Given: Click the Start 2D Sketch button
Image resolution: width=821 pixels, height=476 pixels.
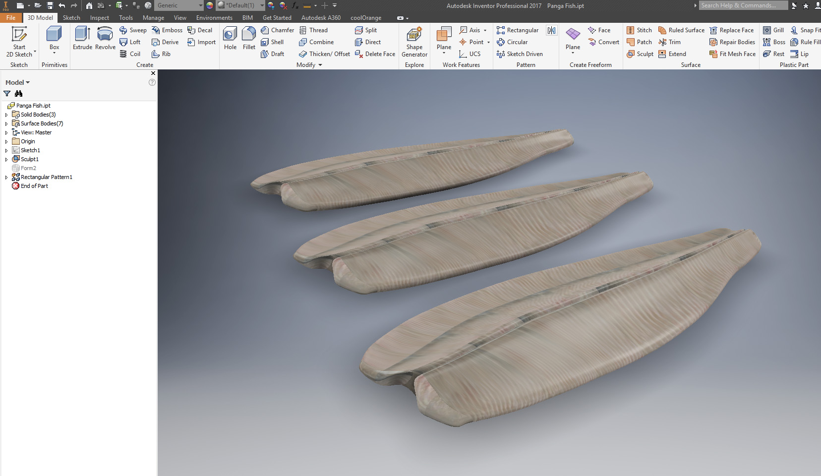Looking at the screenshot, I should 19,40.
